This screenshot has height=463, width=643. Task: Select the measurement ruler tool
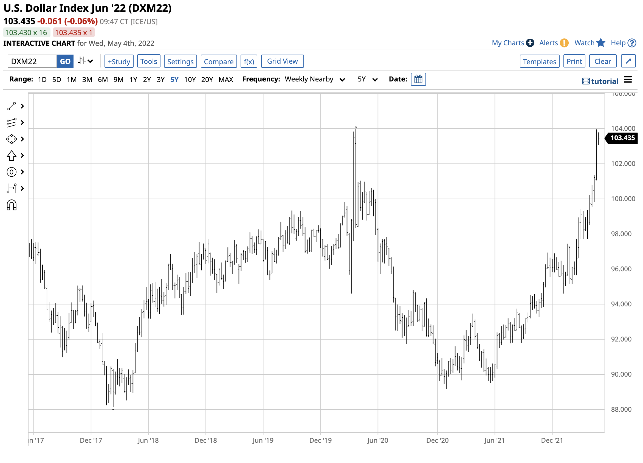[x=12, y=188]
